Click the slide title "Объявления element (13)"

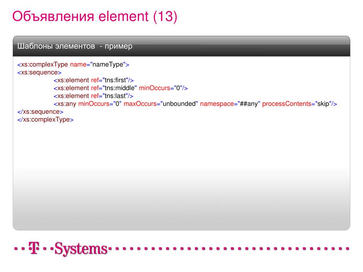point(95,17)
